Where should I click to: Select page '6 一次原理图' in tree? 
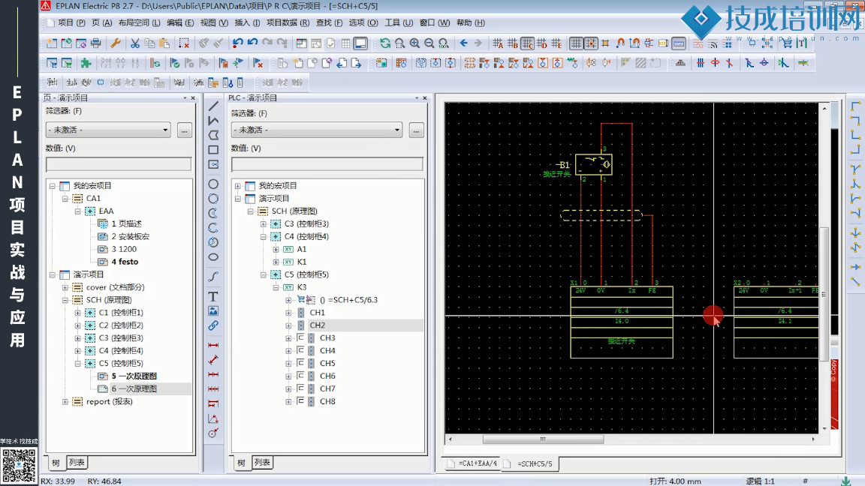134,388
